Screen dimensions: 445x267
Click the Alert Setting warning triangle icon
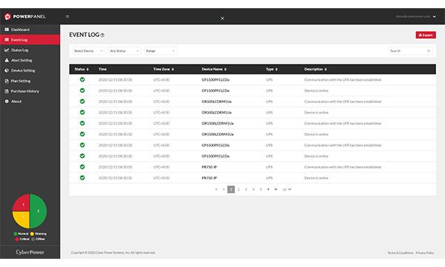pos(7,60)
